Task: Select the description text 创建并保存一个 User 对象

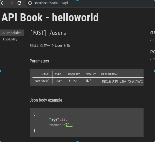Action: (x=50, y=46)
